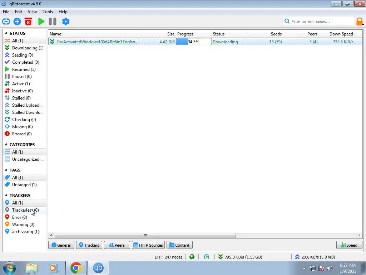Click the Add Torrent File plus icon
The height and width of the screenshot is (275, 366).
tap(17, 21)
